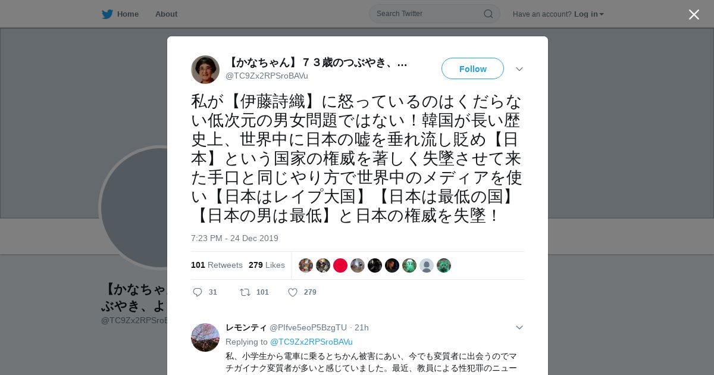Click the Twitter bird logo
Image resolution: width=714 pixels, height=375 pixels.
[x=107, y=14]
